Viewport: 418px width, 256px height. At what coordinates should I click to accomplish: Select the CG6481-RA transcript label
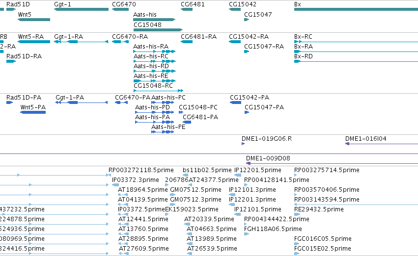pos(198,36)
